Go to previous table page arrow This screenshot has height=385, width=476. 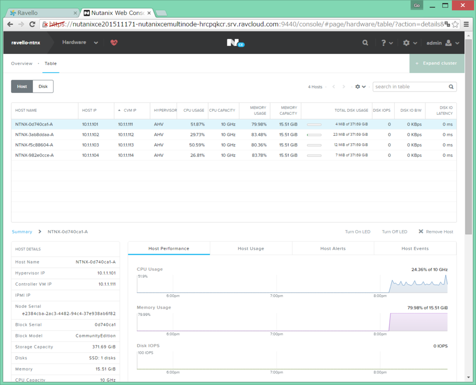pyautogui.click(x=334, y=86)
